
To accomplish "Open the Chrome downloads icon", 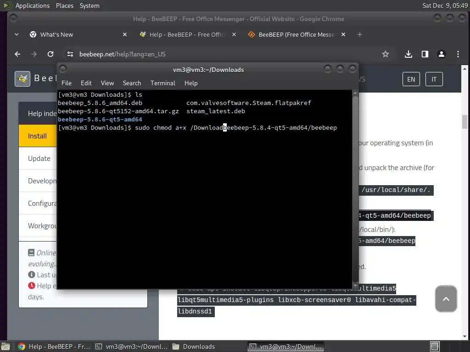I will (x=408, y=54).
